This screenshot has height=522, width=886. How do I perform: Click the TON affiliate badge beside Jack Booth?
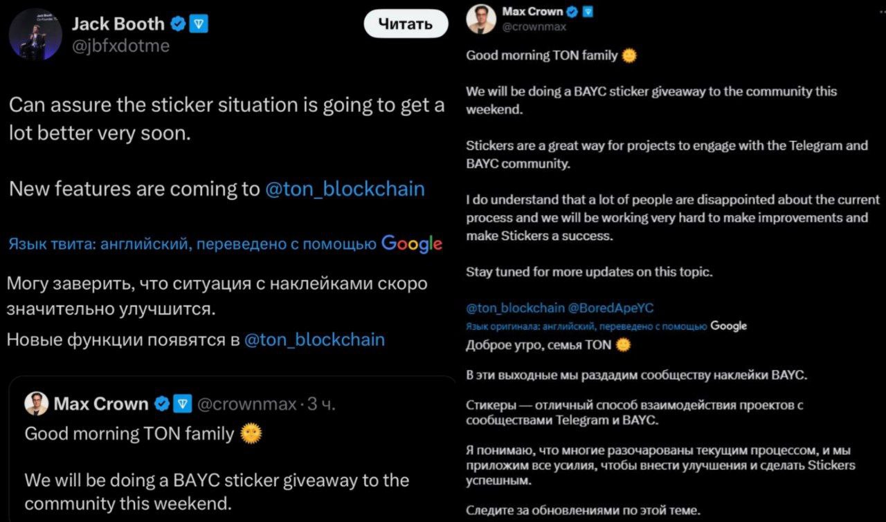(x=199, y=24)
